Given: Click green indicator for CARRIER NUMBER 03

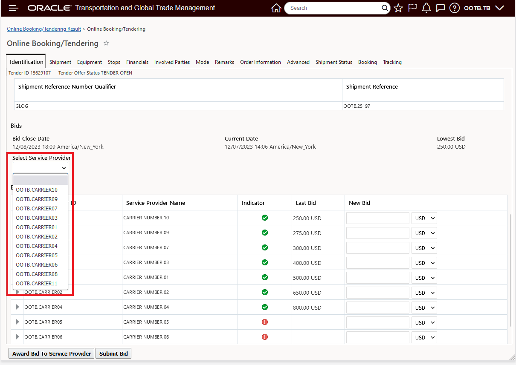Looking at the screenshot, I should pos(265,262).
